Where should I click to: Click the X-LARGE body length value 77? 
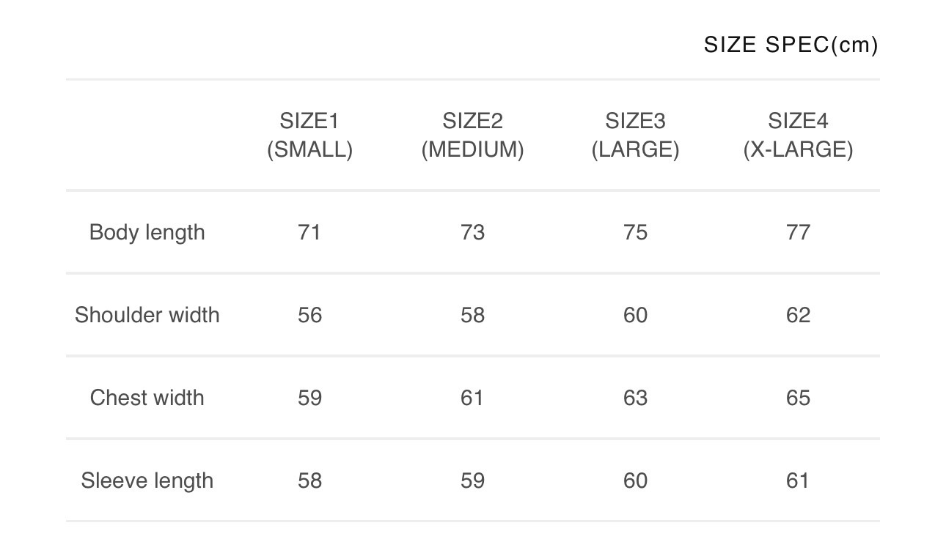(798, 232)
